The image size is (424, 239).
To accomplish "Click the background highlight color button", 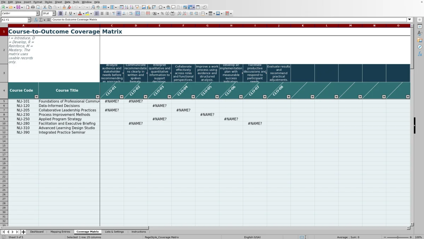I will click(x=87, y=13).
